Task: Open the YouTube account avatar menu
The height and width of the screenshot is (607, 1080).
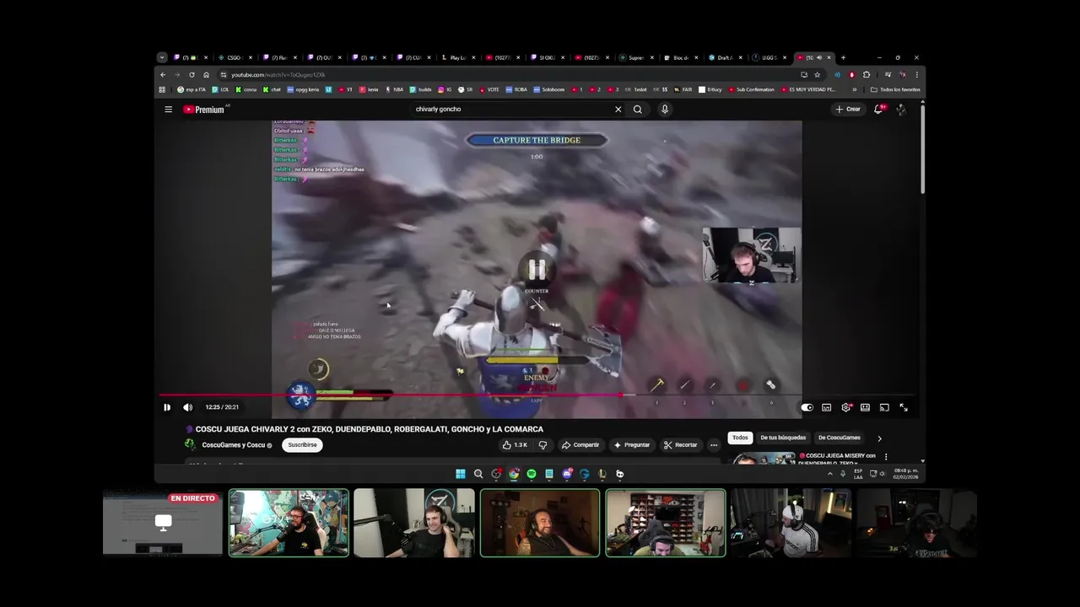Action: [901, 109]
